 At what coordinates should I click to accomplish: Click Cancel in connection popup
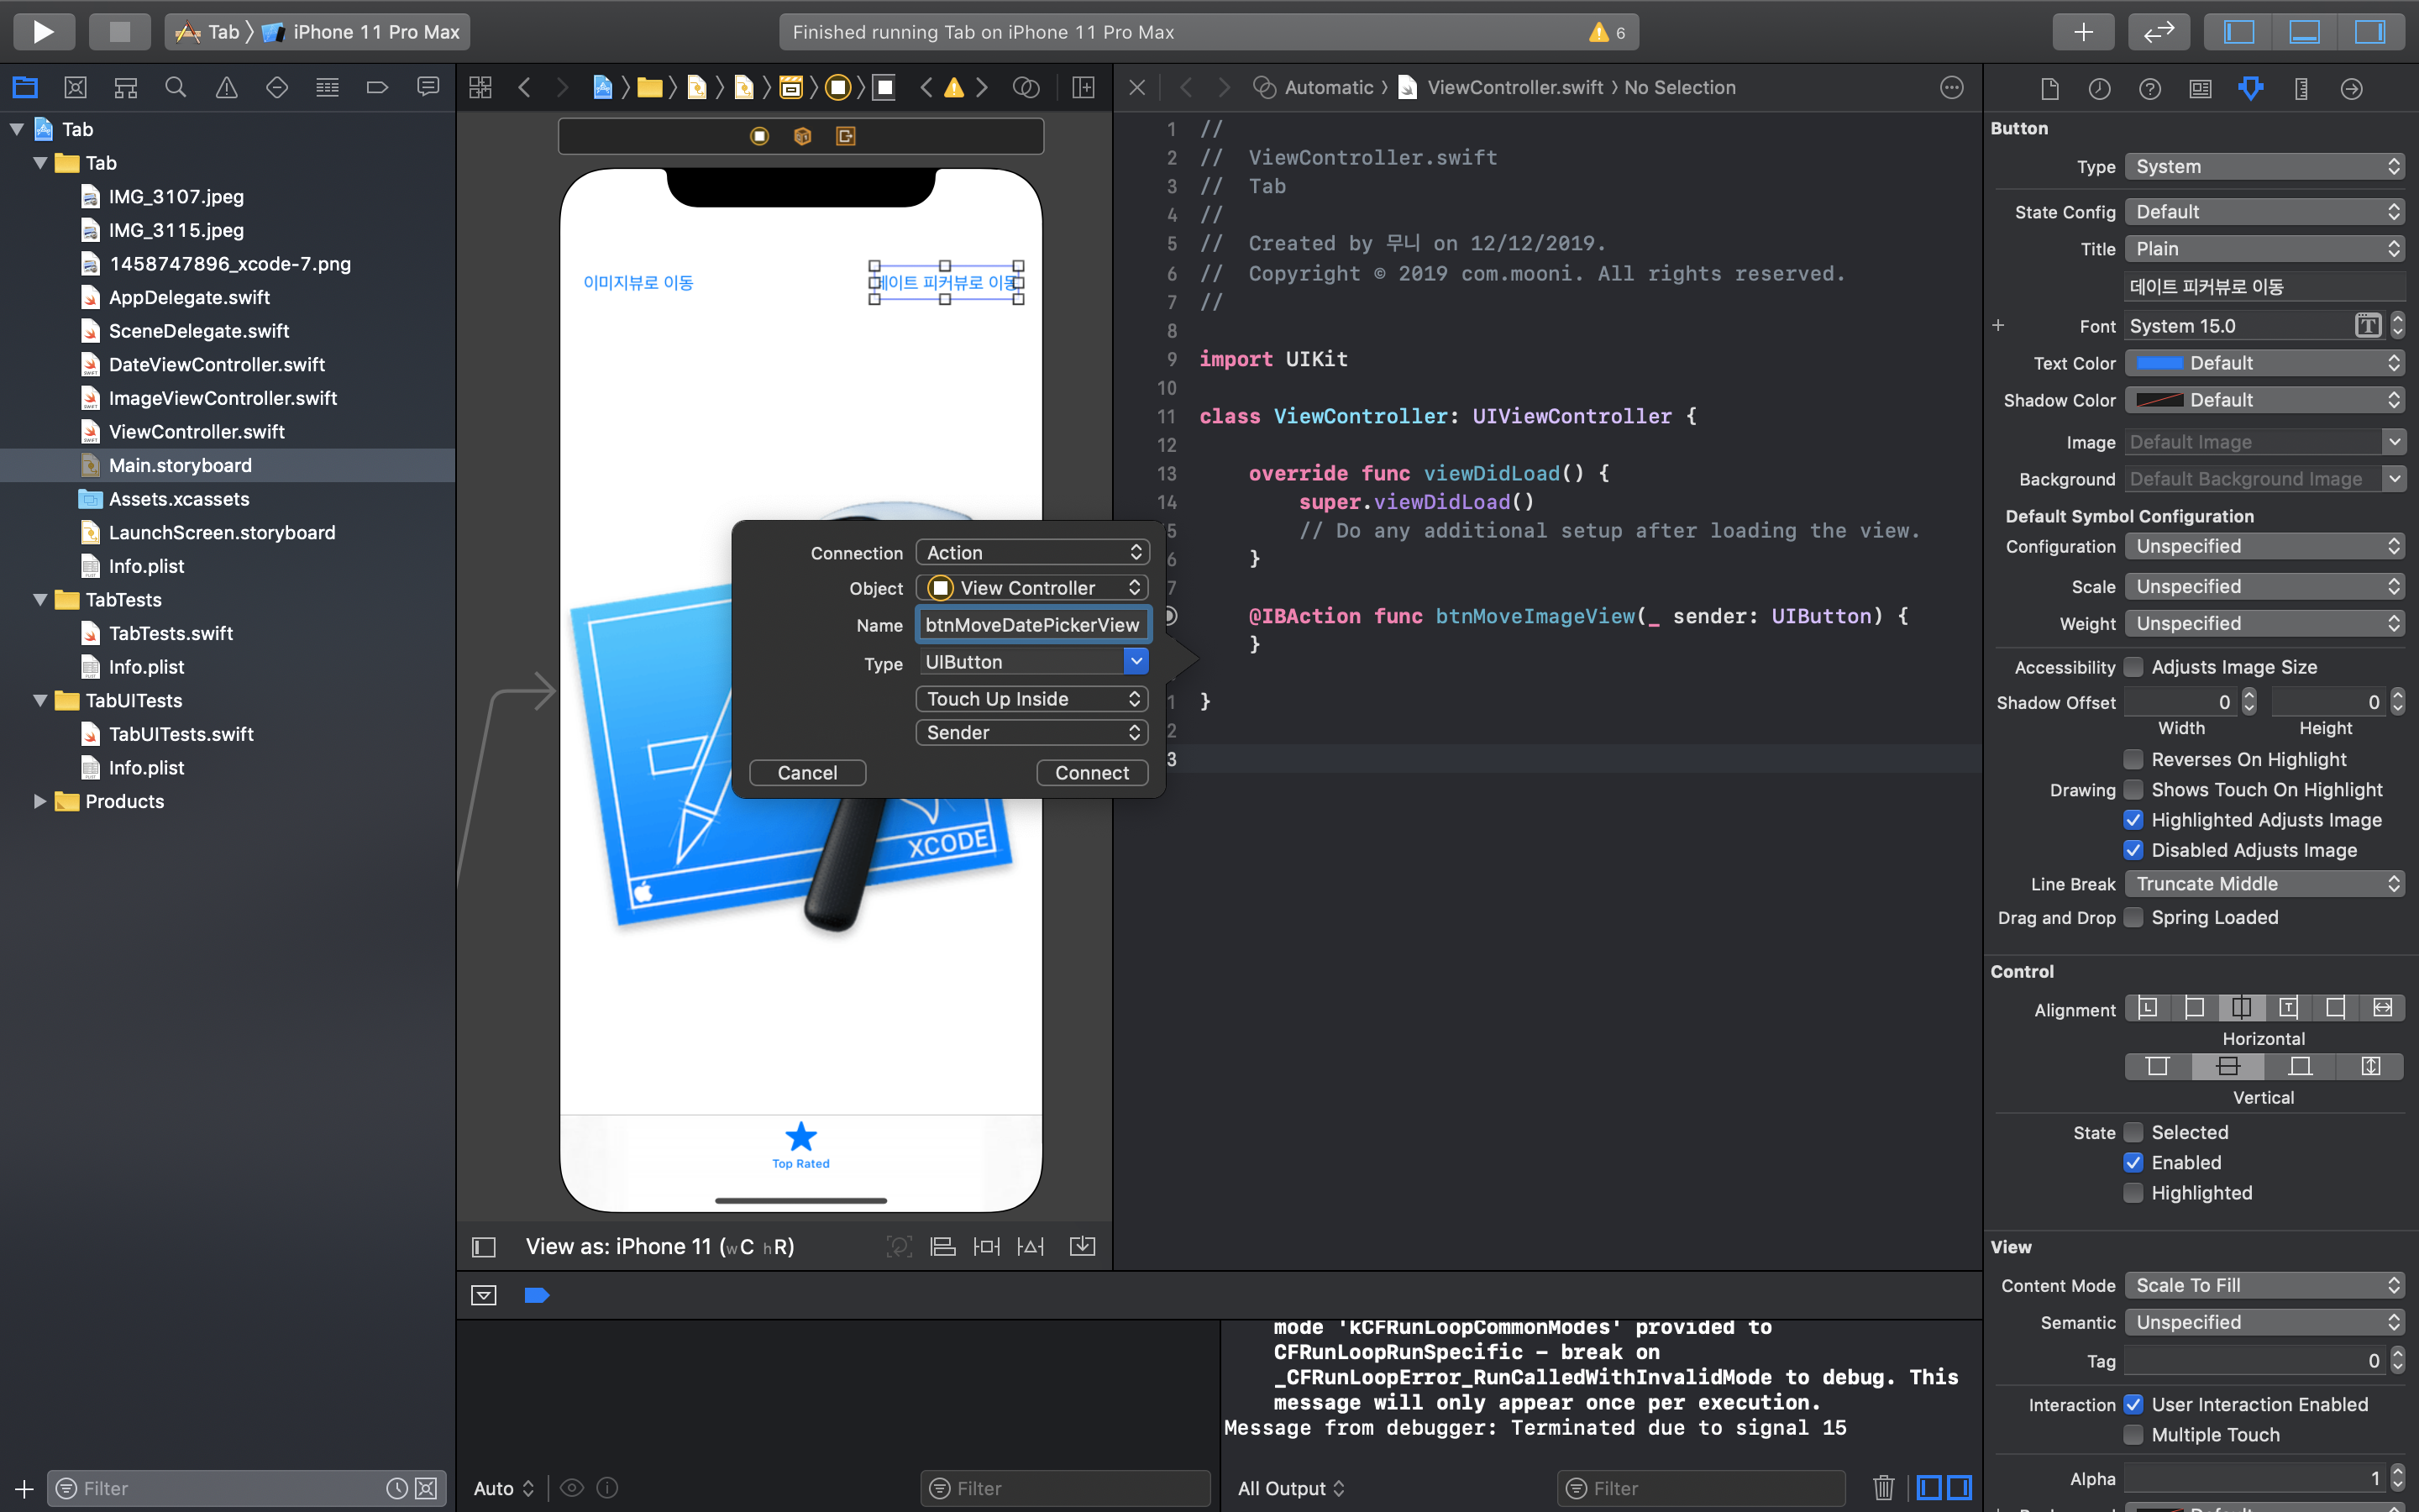click(808, 772)
